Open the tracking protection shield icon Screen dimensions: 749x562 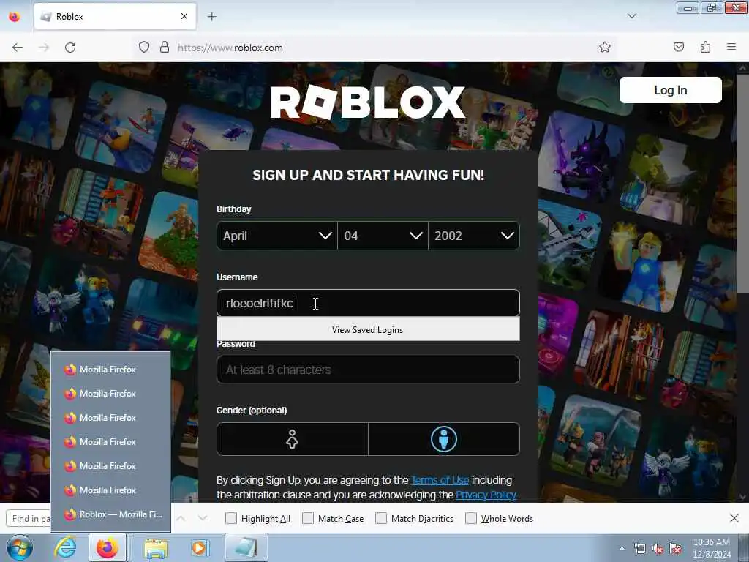coord(144,48)
